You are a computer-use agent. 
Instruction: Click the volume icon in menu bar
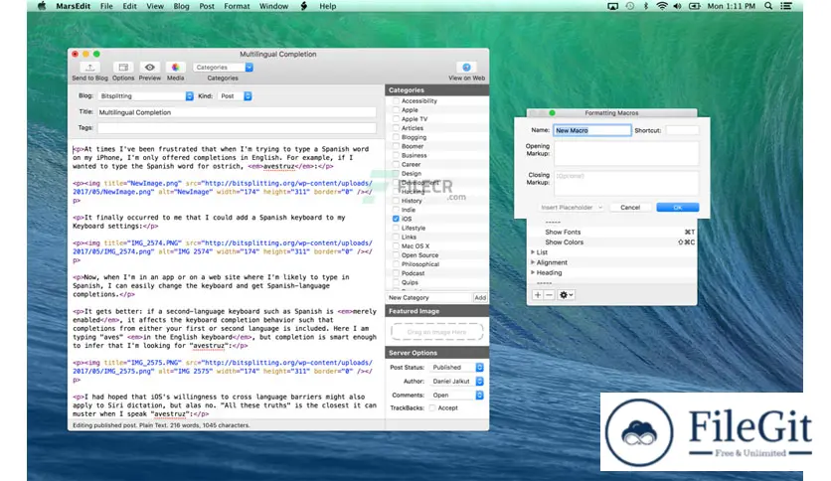(677, 6)
